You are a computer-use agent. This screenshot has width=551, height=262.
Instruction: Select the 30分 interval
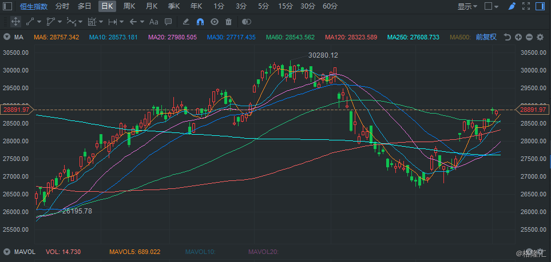pos(308,6)
